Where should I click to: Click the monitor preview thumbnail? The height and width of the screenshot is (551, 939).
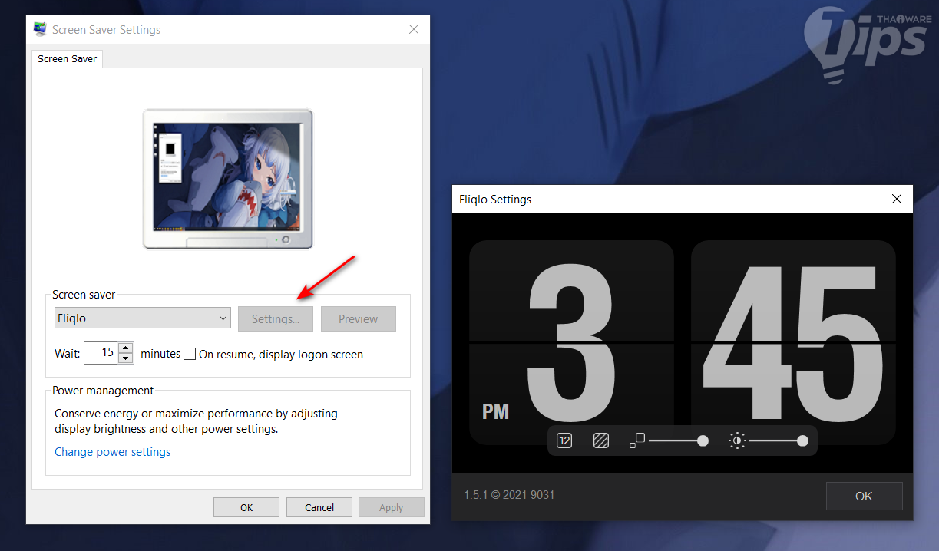228,179
